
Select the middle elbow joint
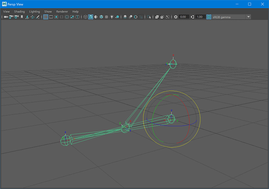pos(125,128)
